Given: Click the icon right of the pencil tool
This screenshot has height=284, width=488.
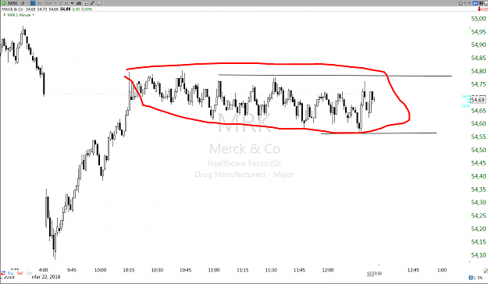Looking at the screenshot, I should pyautogui.click(x=99, y=3).
